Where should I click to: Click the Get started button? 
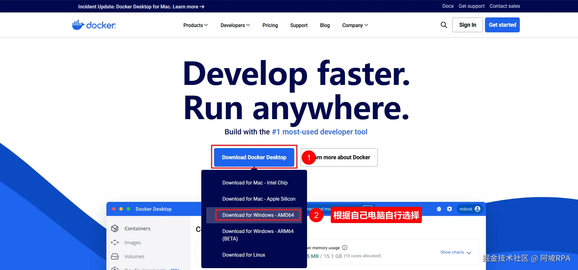click(502, 25)
